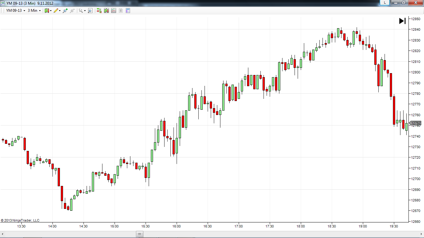Open the cursor pointer mode dropdown
424x238 pixels.
pyautogui.click(x=82, y=11)
